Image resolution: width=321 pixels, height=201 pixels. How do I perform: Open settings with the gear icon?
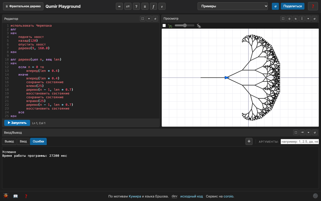(315, 196)
